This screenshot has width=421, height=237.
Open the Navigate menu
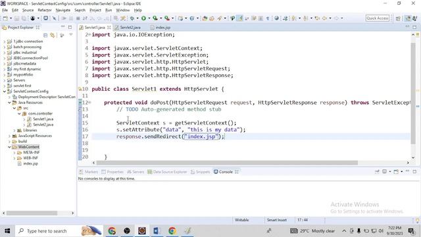point(63,11)
